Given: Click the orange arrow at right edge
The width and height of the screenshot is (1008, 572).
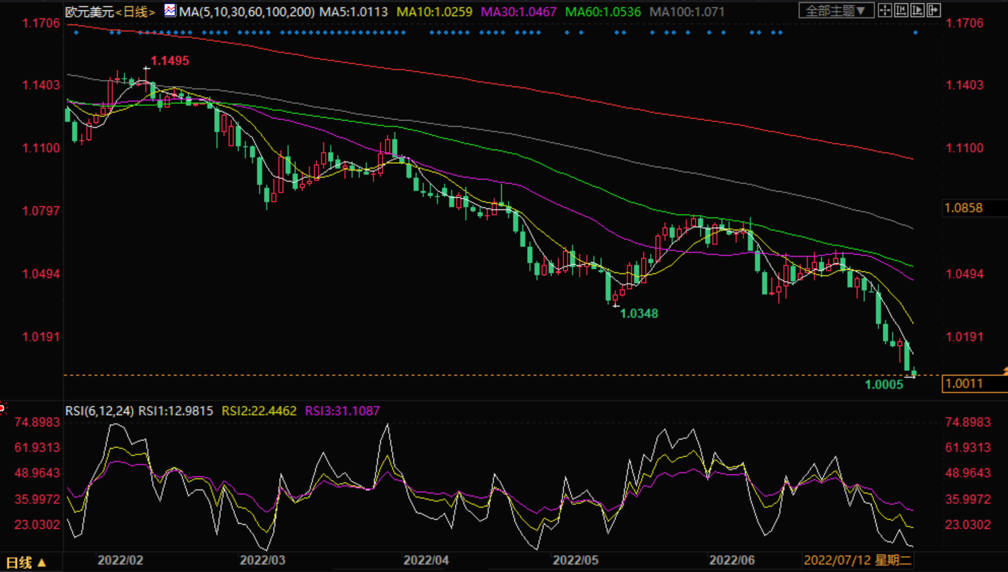Looking at the screenshot, I should pyautogui.click(x=1005, y=370).
